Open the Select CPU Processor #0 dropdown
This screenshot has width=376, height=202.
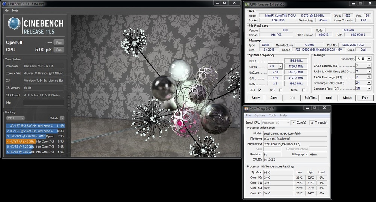pos(276,122)
